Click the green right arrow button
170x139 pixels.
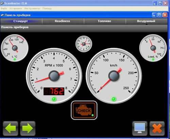pyautogui.click(x=28, y=128)
